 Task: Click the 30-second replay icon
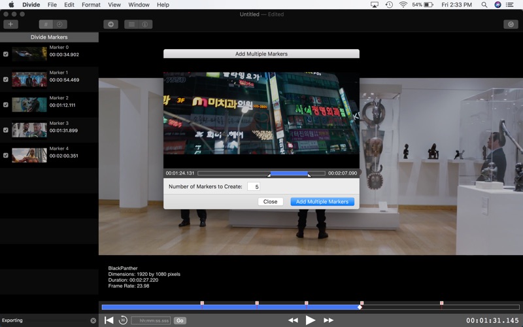(x=123, y=320)
